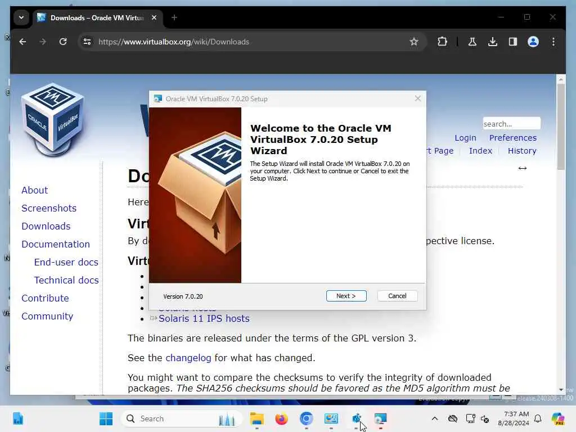Open the Index link

tap(480, 151)
